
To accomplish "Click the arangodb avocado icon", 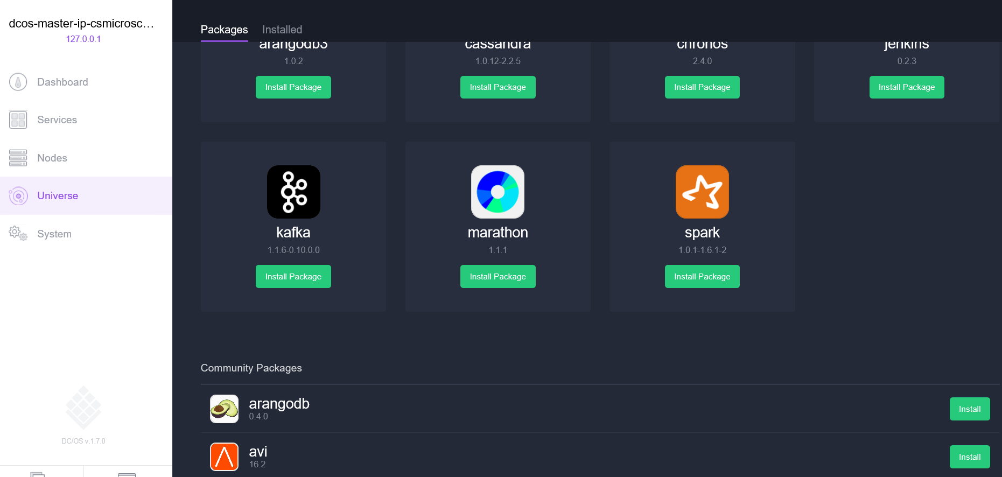I will (x=224, y=409).
